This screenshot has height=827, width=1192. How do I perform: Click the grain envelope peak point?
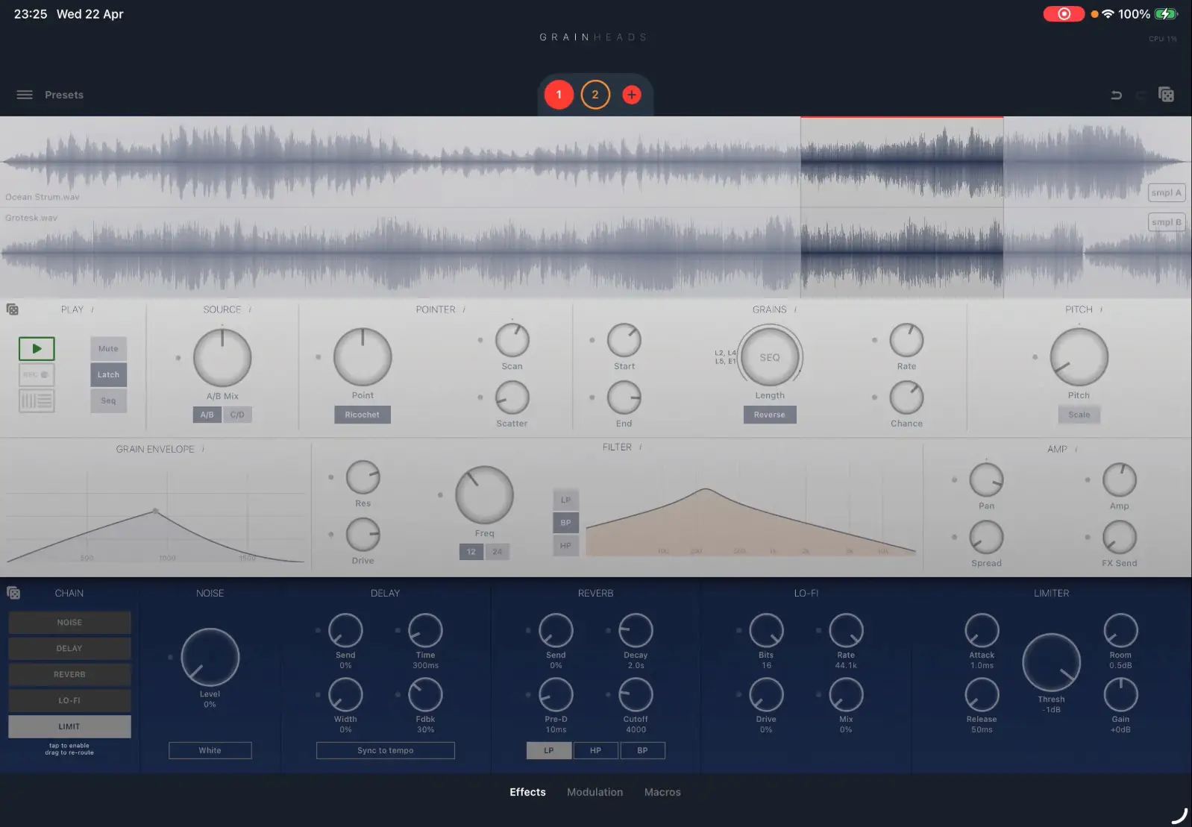(x=155, y=511)
